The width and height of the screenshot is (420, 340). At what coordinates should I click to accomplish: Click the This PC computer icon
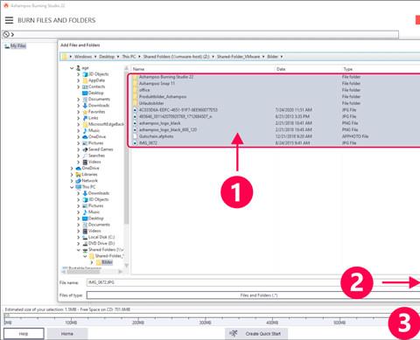79,187
